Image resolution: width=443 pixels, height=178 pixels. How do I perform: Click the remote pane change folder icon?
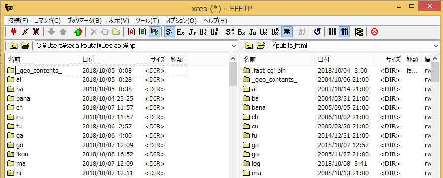tap(261, 46)
